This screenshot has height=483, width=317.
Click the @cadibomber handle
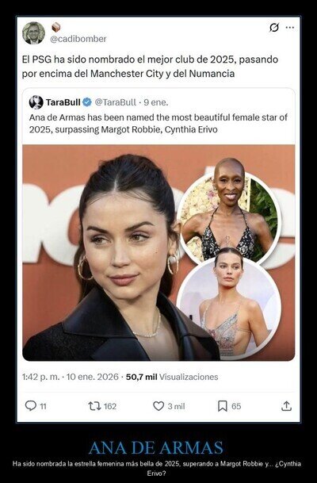(78, 39)
